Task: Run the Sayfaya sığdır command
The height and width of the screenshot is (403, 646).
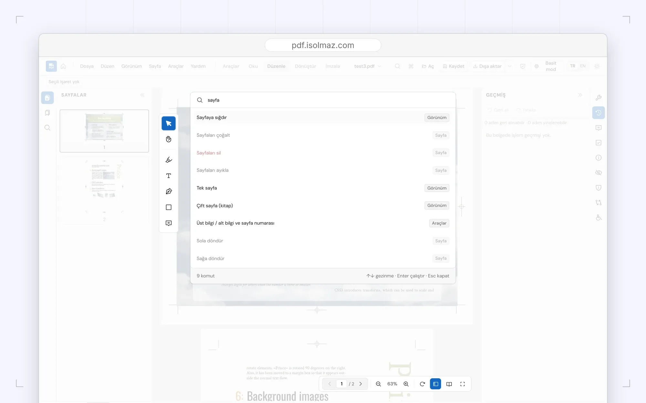Action: pyautogui.click(x=323, y=118)
